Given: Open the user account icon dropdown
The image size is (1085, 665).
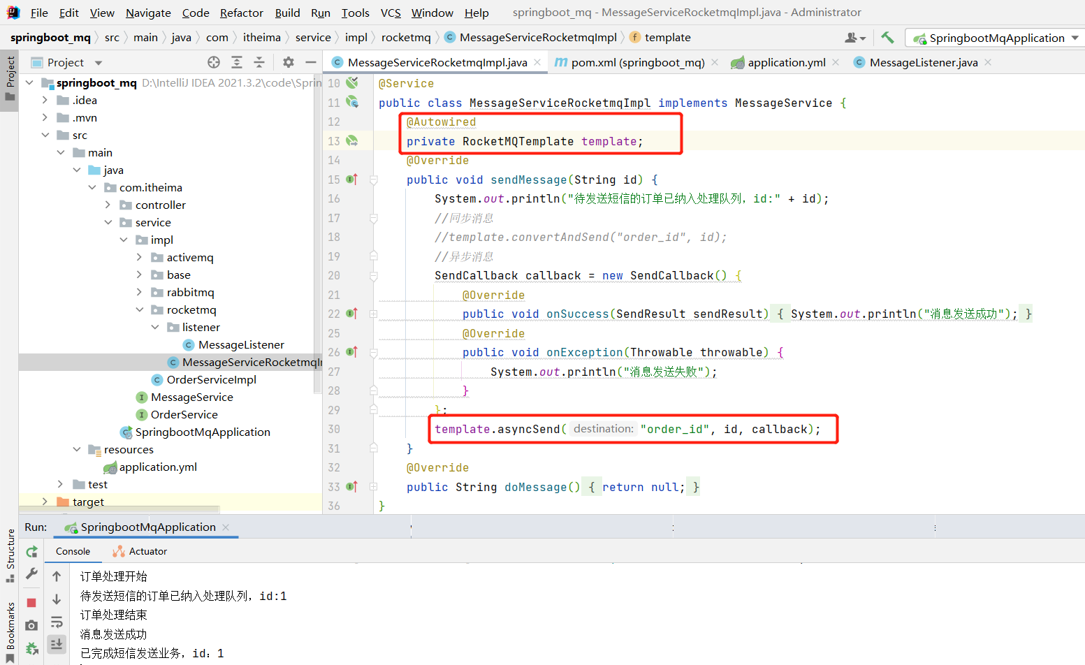Looking at the screenshot, I should pyautogui.click(x=855, y=38).
